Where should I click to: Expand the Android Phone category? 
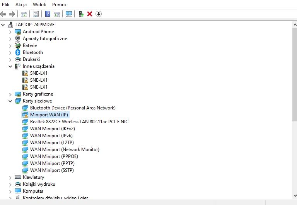[x=10, y=32]
